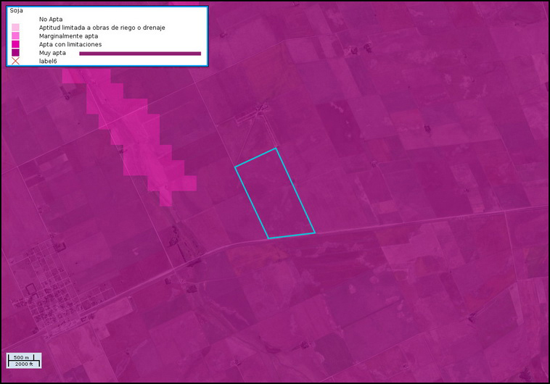This screenshot has width=550, height=384.
Task: Click 'Aptitud limitada a obras de riego o drenaje'
Action: (102, 28)
